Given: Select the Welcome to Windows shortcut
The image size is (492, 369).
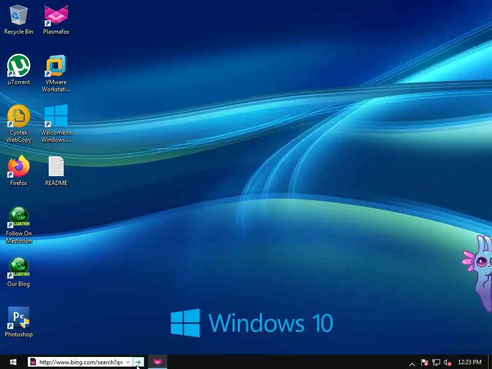Looking at the screenshot, I should point(56,124).
